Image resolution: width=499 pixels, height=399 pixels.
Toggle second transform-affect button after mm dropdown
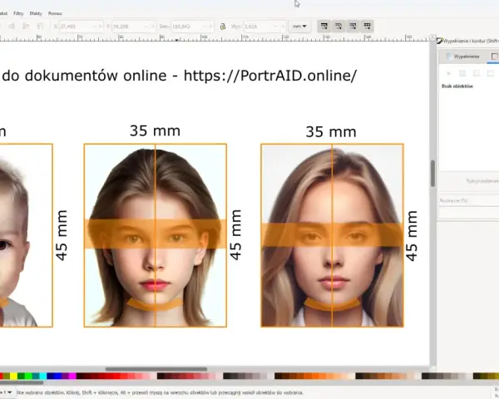(338, 26)
